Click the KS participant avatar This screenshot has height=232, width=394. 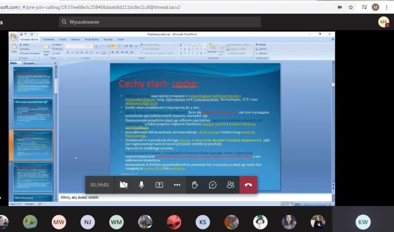coord(202,222)
